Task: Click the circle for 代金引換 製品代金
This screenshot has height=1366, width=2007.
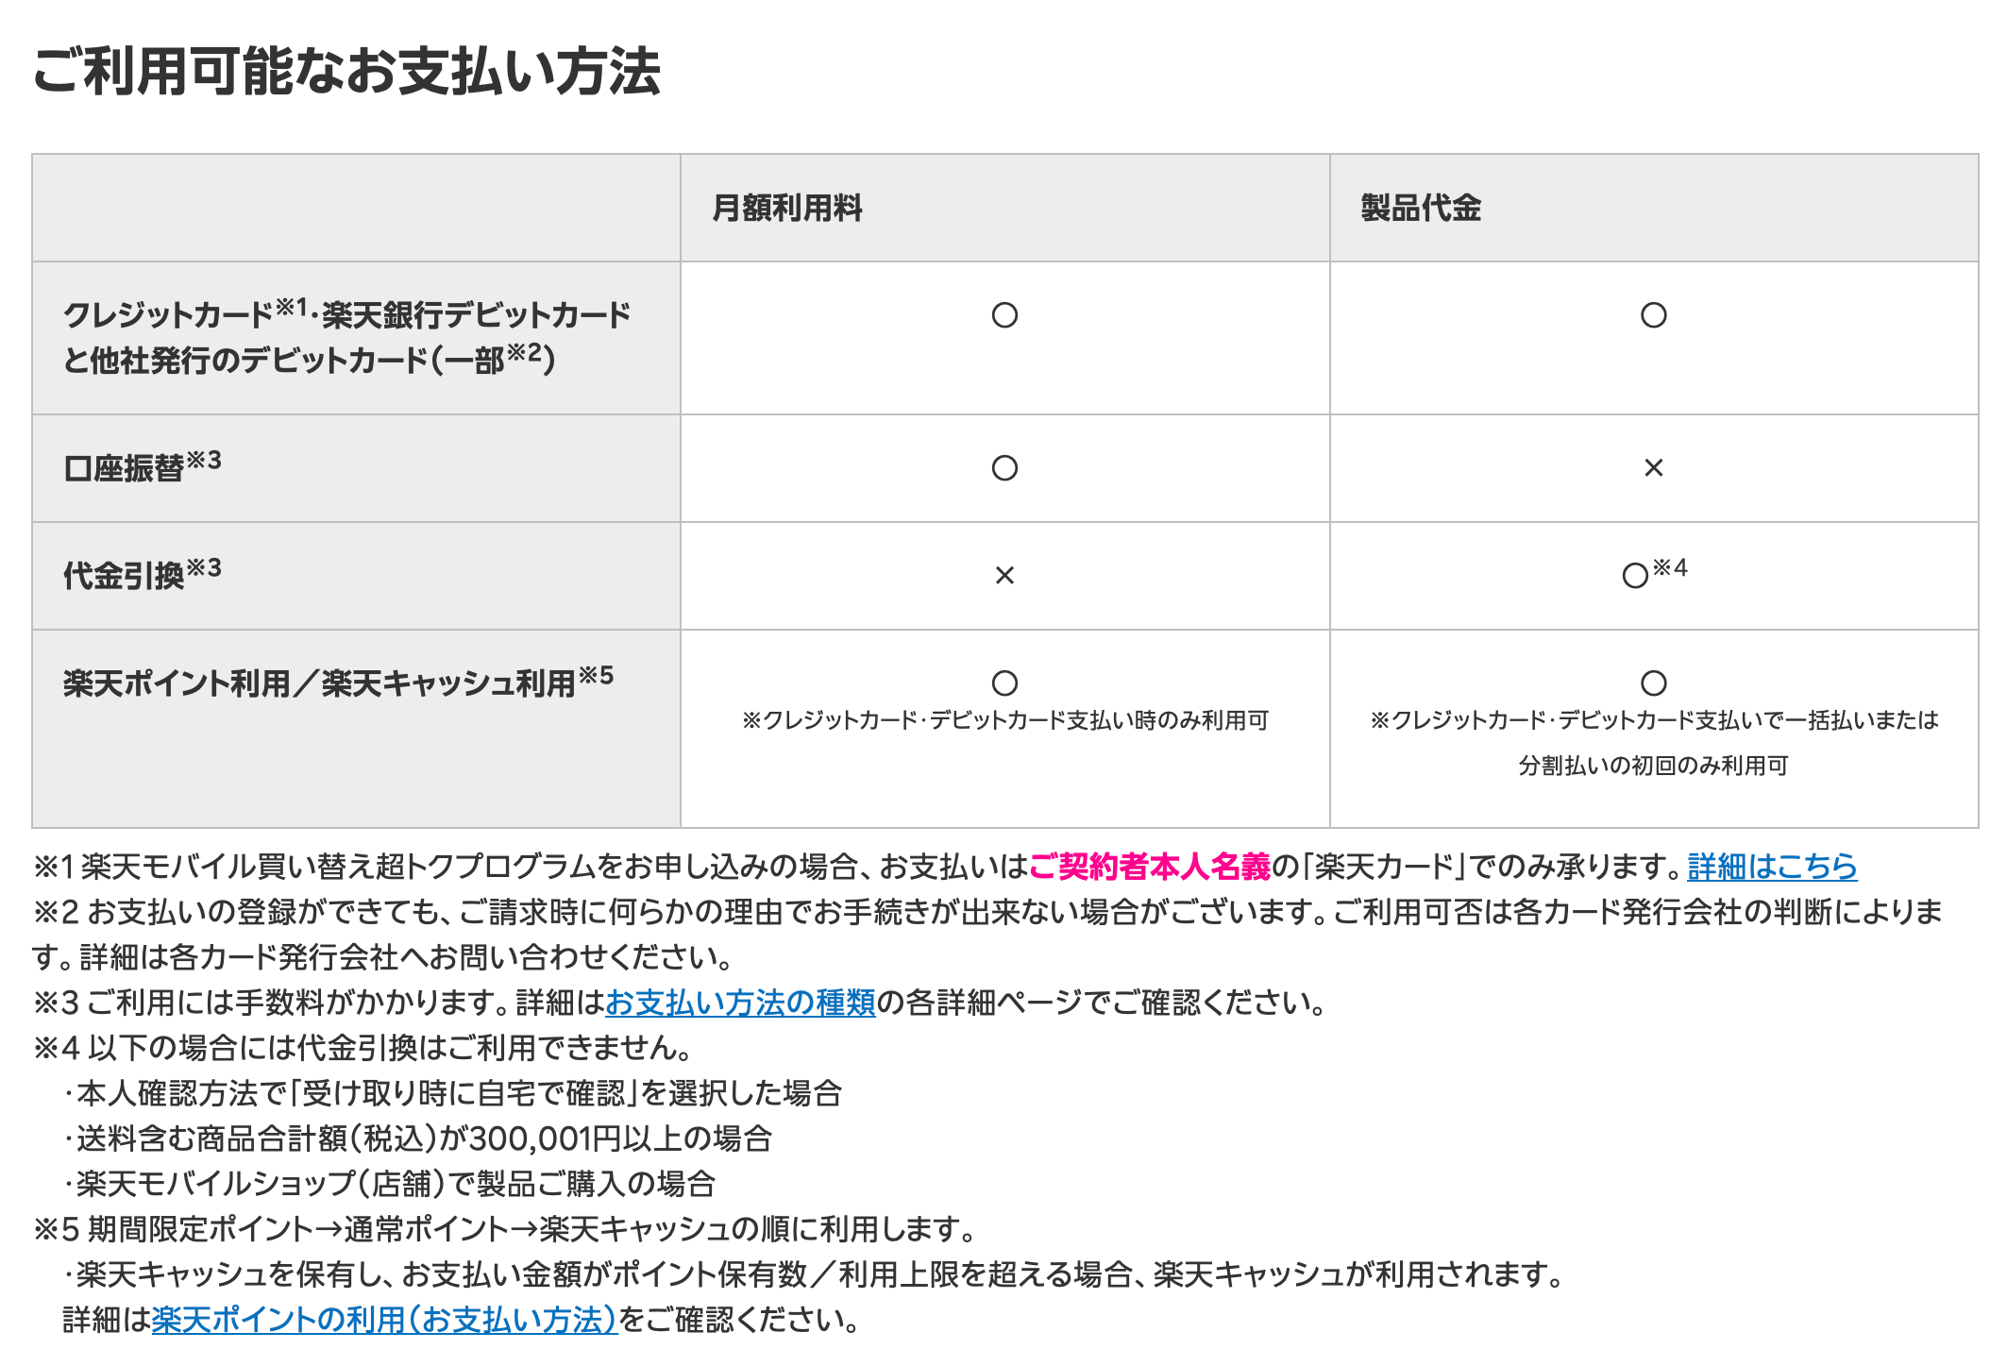Action: tap(1635, 576)
